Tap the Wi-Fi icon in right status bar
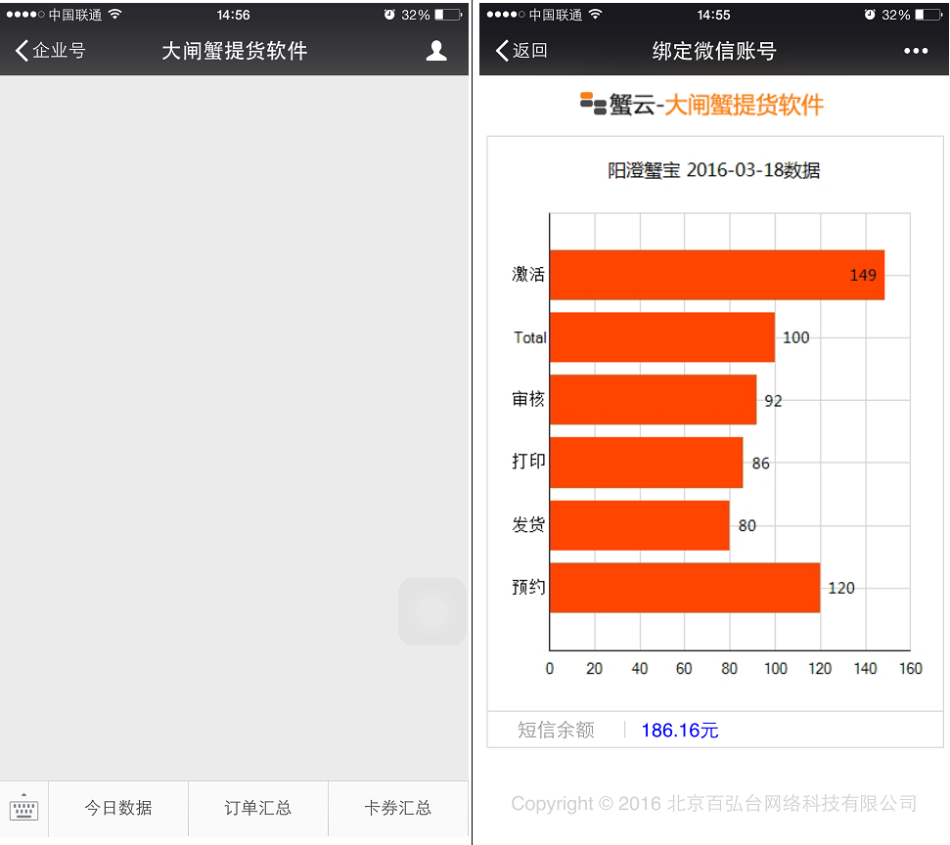This screenshot has width=950, height=845. [596, 14]
